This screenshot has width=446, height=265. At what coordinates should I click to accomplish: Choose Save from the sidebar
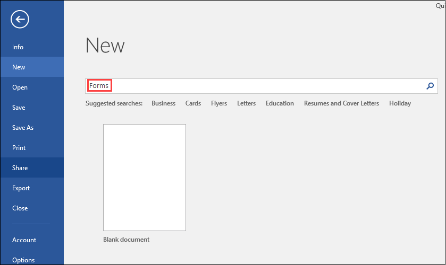pos(19,108)
